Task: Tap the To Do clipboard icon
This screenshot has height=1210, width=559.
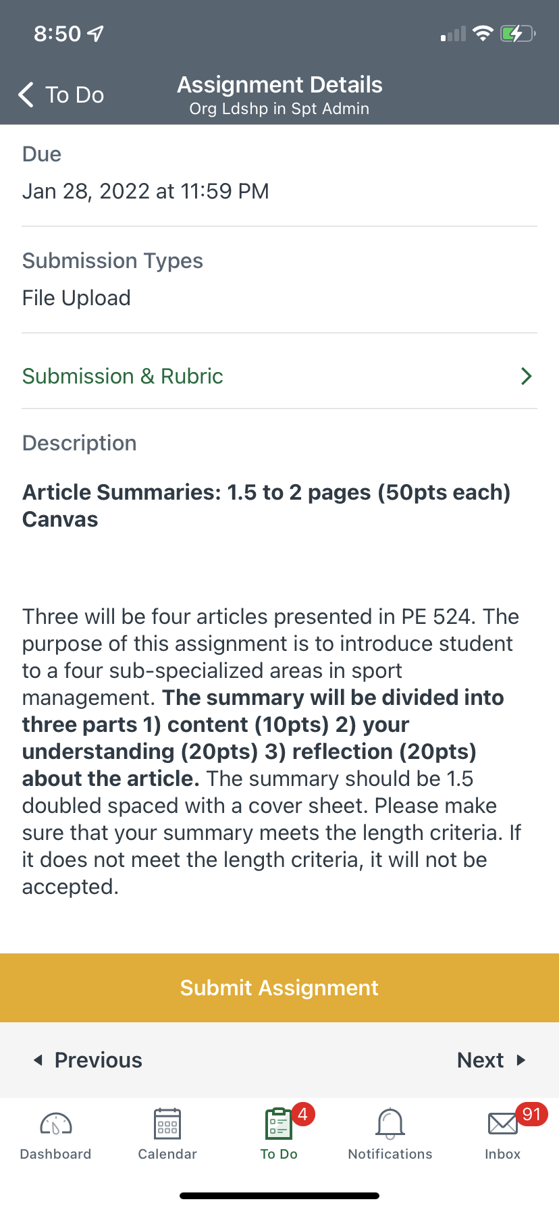Action: 278,1124
